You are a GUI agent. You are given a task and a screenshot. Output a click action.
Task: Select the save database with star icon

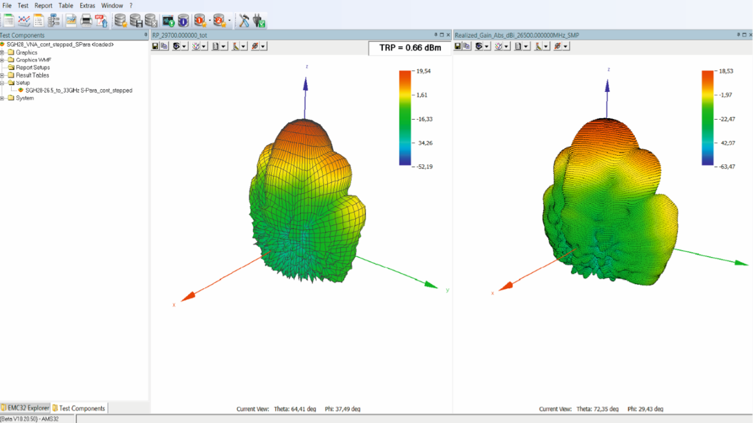[120, 20]
